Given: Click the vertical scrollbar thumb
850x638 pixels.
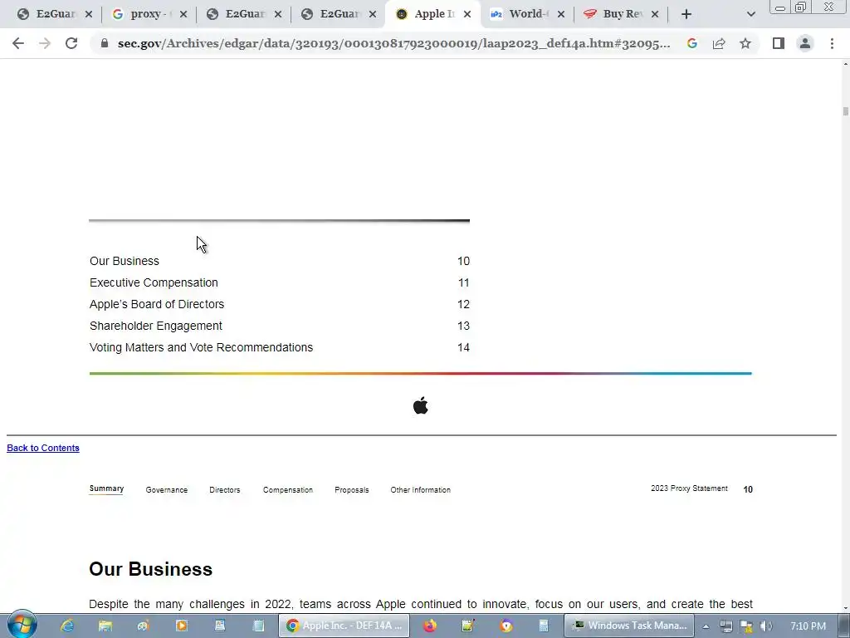Looking at the screenshot, I should click(x=845, y=111).
